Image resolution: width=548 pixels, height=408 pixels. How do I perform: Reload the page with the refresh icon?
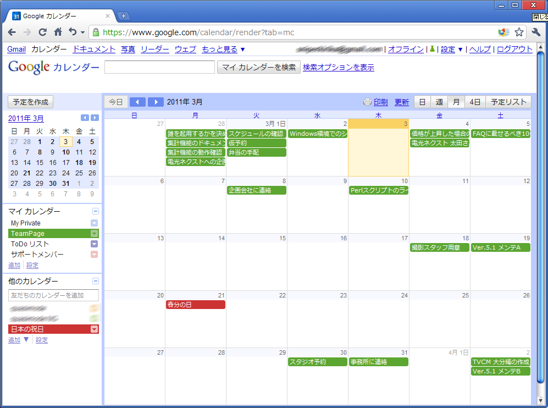[x=43, y=32]
